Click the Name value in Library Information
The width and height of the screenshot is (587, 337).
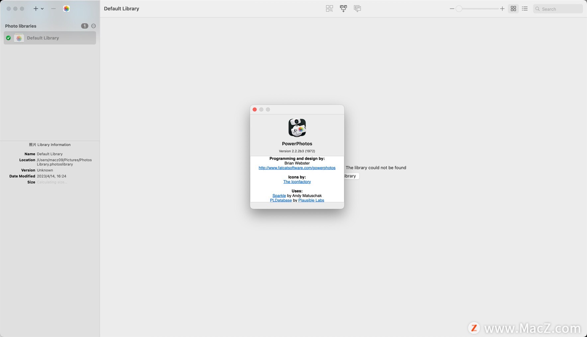[x=50, y=154]
